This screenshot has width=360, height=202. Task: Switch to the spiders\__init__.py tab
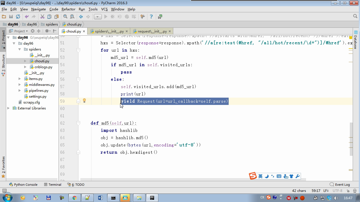[109, 31]
